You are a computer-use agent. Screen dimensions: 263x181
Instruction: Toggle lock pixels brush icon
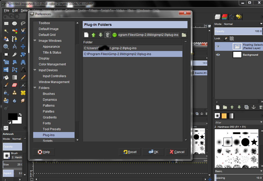[x=226, y=38]
